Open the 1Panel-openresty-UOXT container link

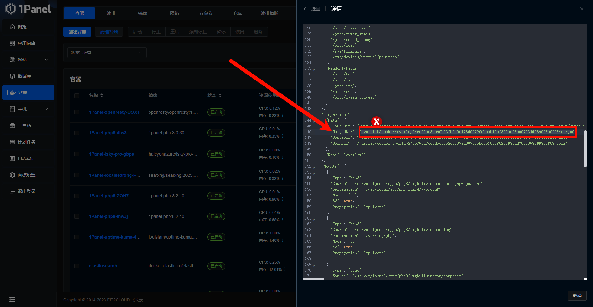114,112
